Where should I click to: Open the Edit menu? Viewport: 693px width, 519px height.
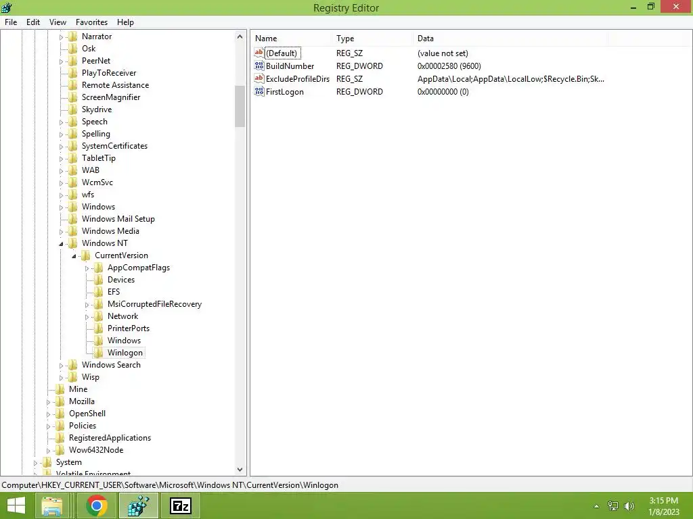33,22
